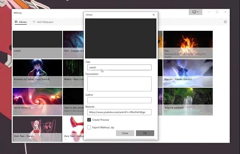Click the plus icon beside Add Wallpaper
This screenshot has height=154, width=240.
[34, 22]
